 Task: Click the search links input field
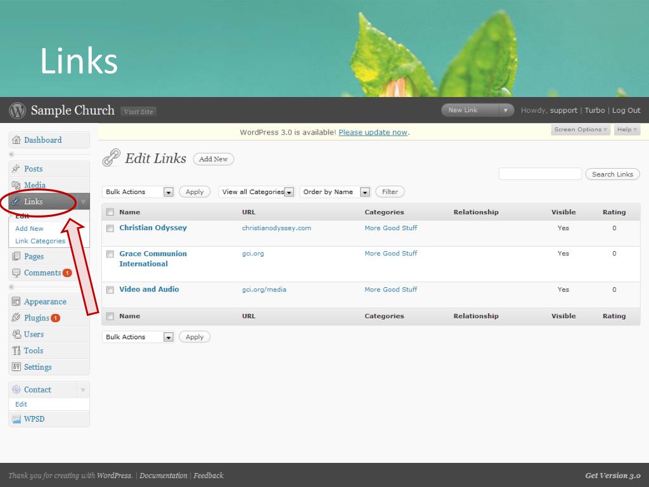[540, 174]
